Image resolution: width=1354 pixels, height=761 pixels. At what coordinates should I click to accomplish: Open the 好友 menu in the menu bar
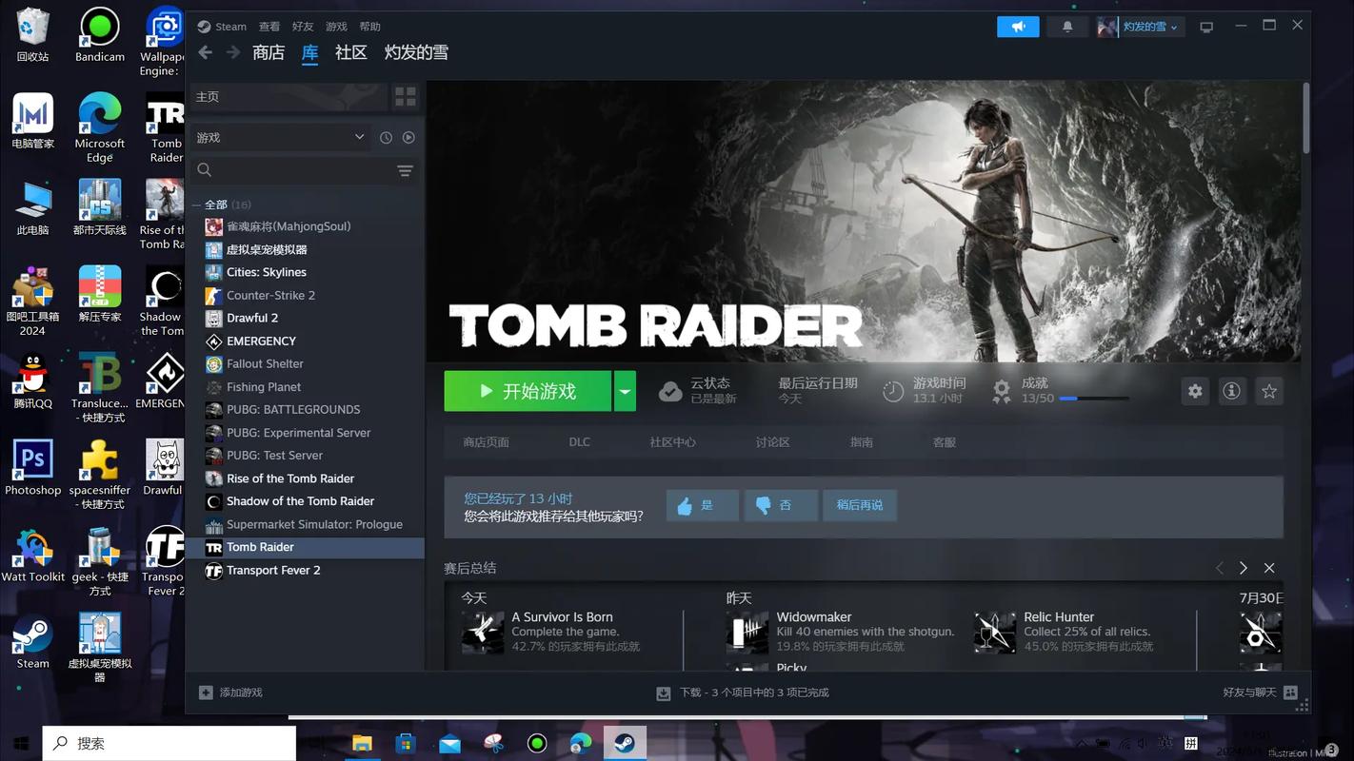[x=303, y=27]
